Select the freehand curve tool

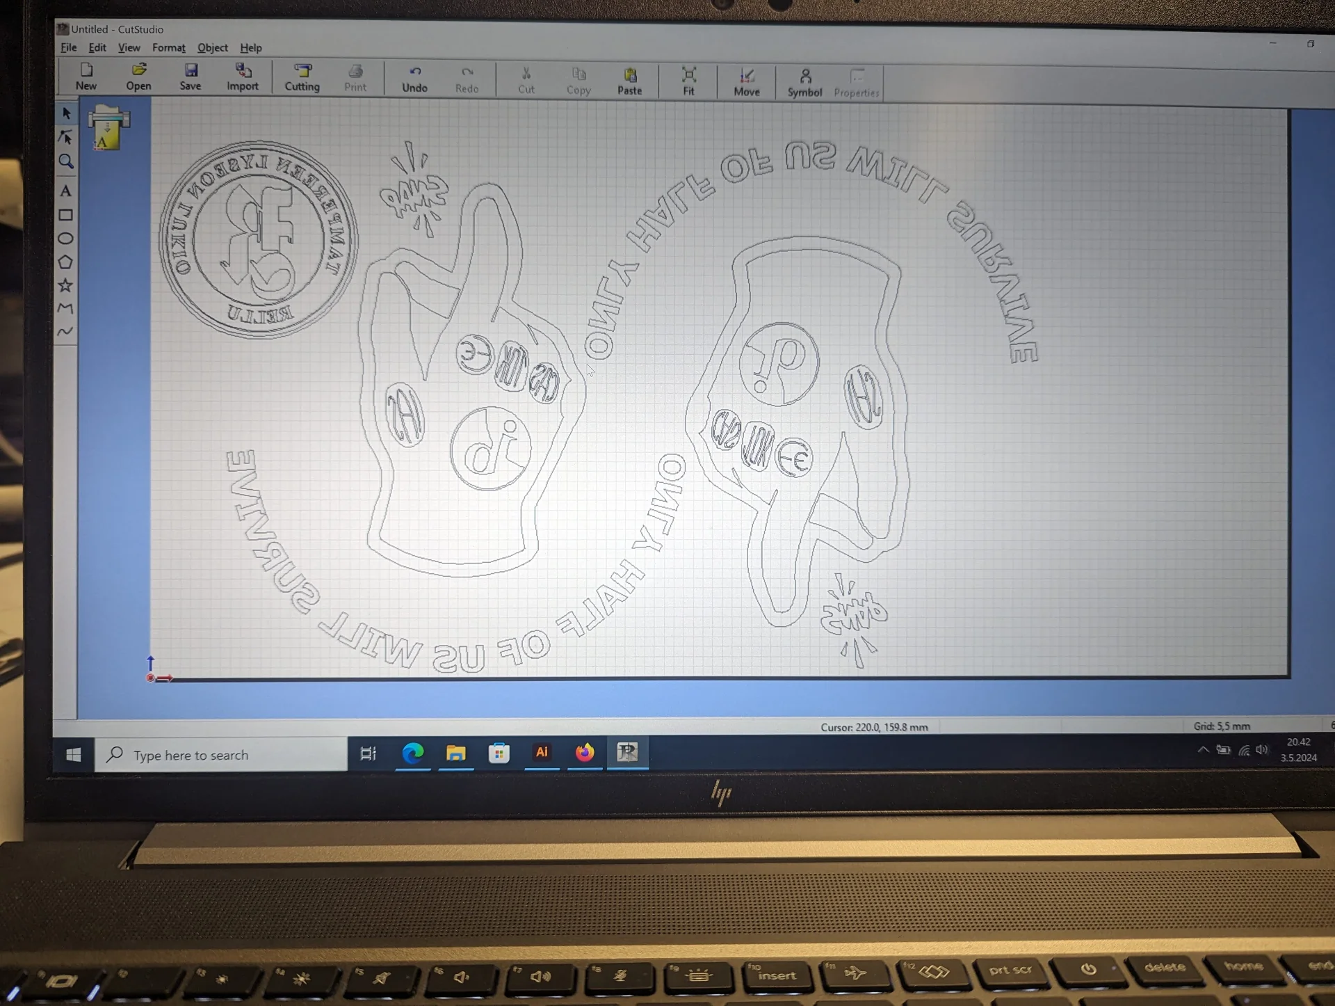click(x=66, y=331)
